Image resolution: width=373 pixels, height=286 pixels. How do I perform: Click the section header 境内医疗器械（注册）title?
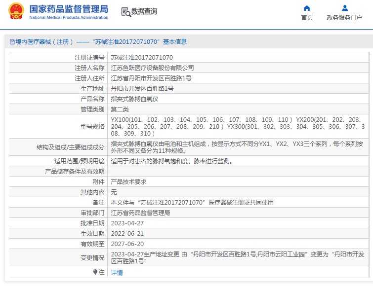click(x=98, y=42)
